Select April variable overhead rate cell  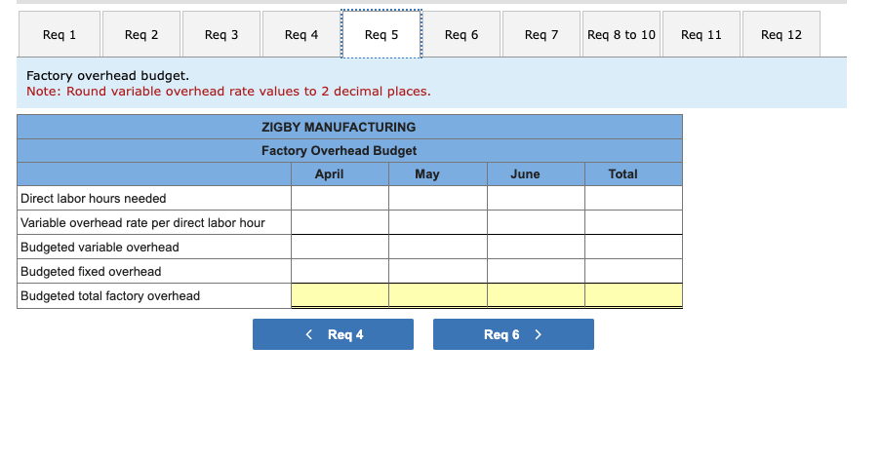pyautogui.click(x=340, y=222)
